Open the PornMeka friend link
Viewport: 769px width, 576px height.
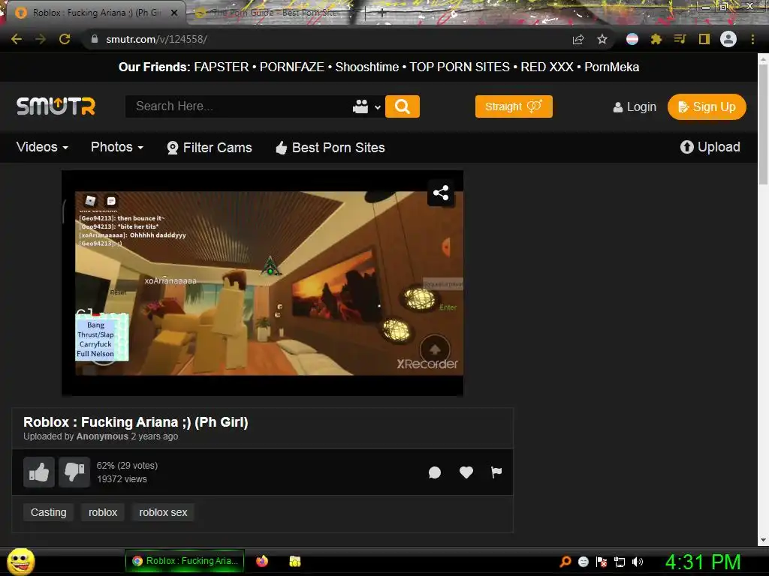611,67
